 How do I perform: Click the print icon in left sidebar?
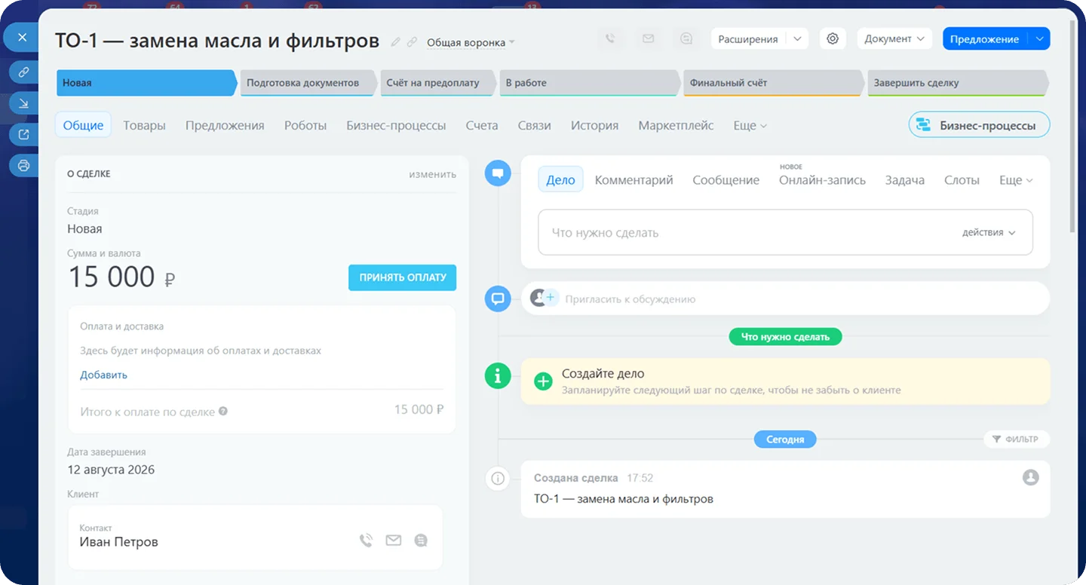pyautogui.click(x=23, y=165)
